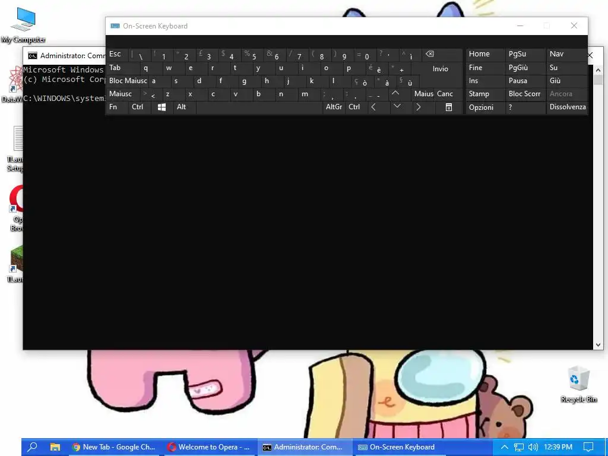This screenshot has width=608, height=456.
Task: Open File Explorer from taskbar
Action: (x=55, y=447)
